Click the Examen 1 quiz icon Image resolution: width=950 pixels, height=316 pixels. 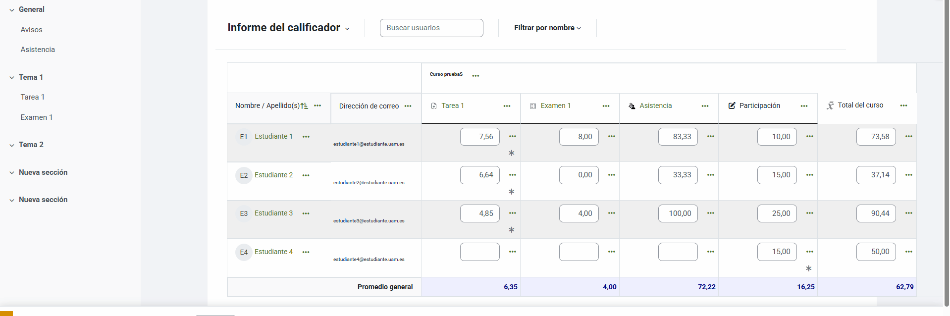click(x=533, y=106)
